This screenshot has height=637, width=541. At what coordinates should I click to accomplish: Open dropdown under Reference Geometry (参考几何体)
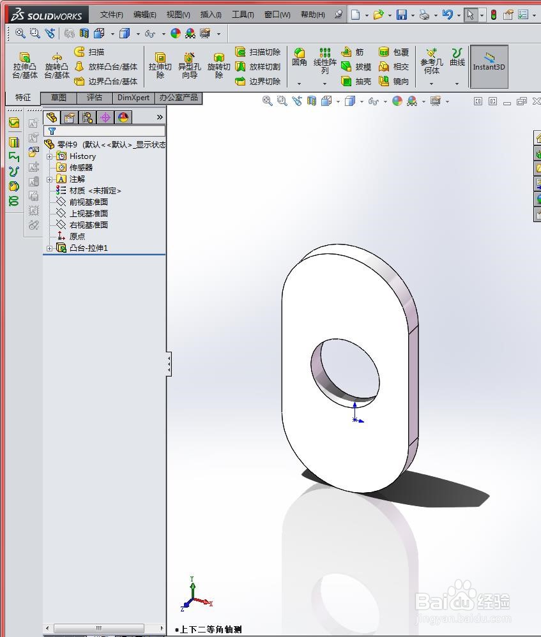(432, 83)
